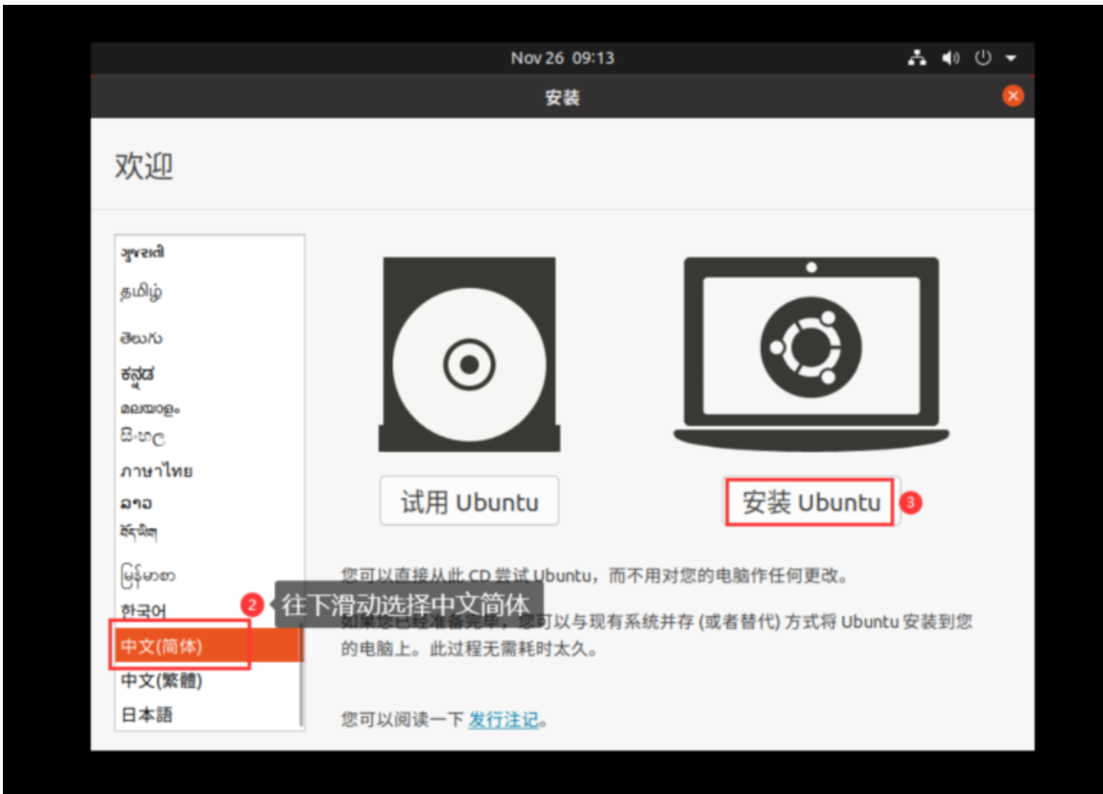Viewport: 1103px width, 794px height.
Task: Select ภาษาไทย in the language list
Action: (x=209, y=471)
